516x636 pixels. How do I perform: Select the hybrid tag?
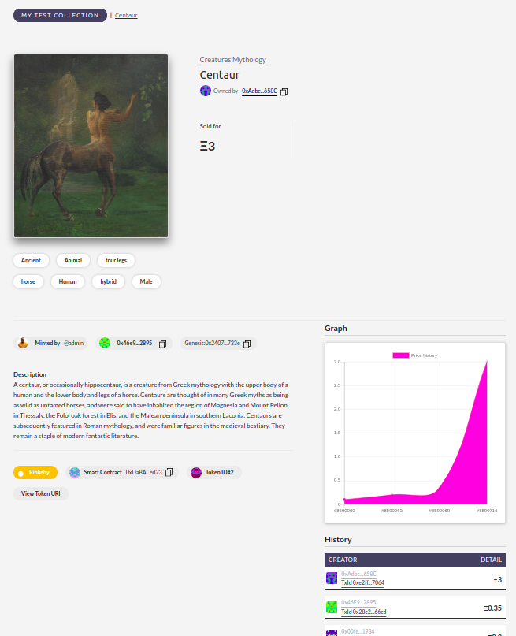108,281
